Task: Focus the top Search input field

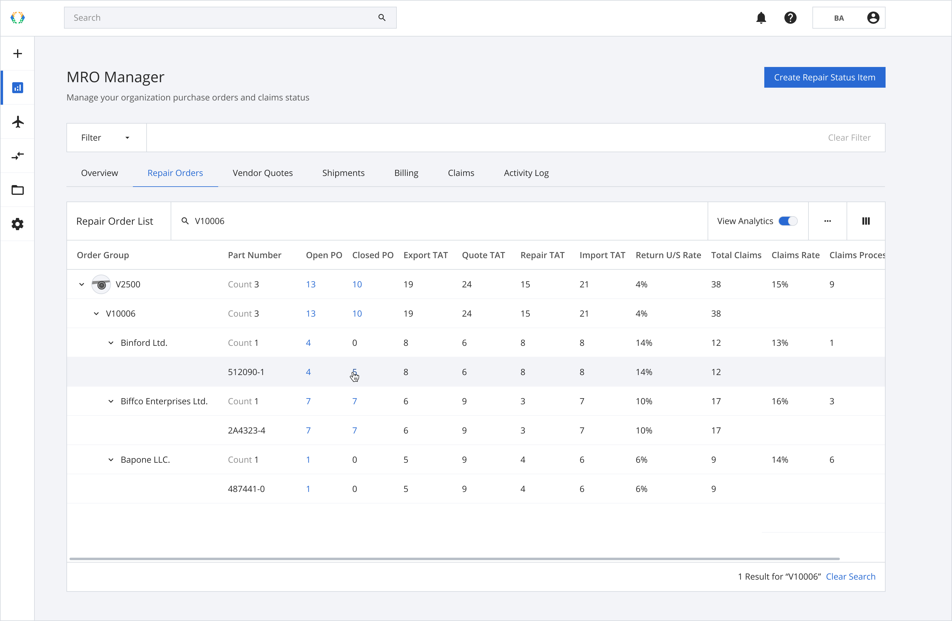Action: click(230, 18)
